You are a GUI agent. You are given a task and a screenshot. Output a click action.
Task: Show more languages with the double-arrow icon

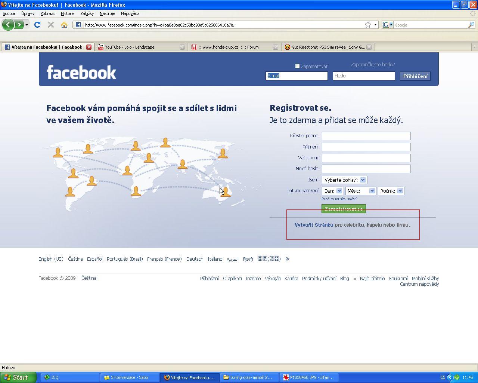click(x=288, y=259)
